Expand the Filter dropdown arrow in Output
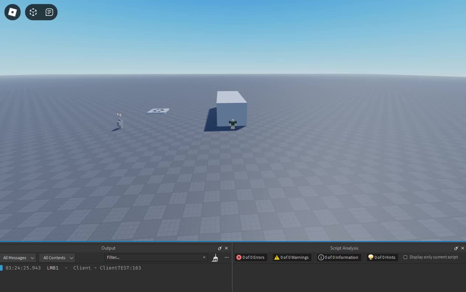Screen dimensions: 466x292 coord(204,257)
